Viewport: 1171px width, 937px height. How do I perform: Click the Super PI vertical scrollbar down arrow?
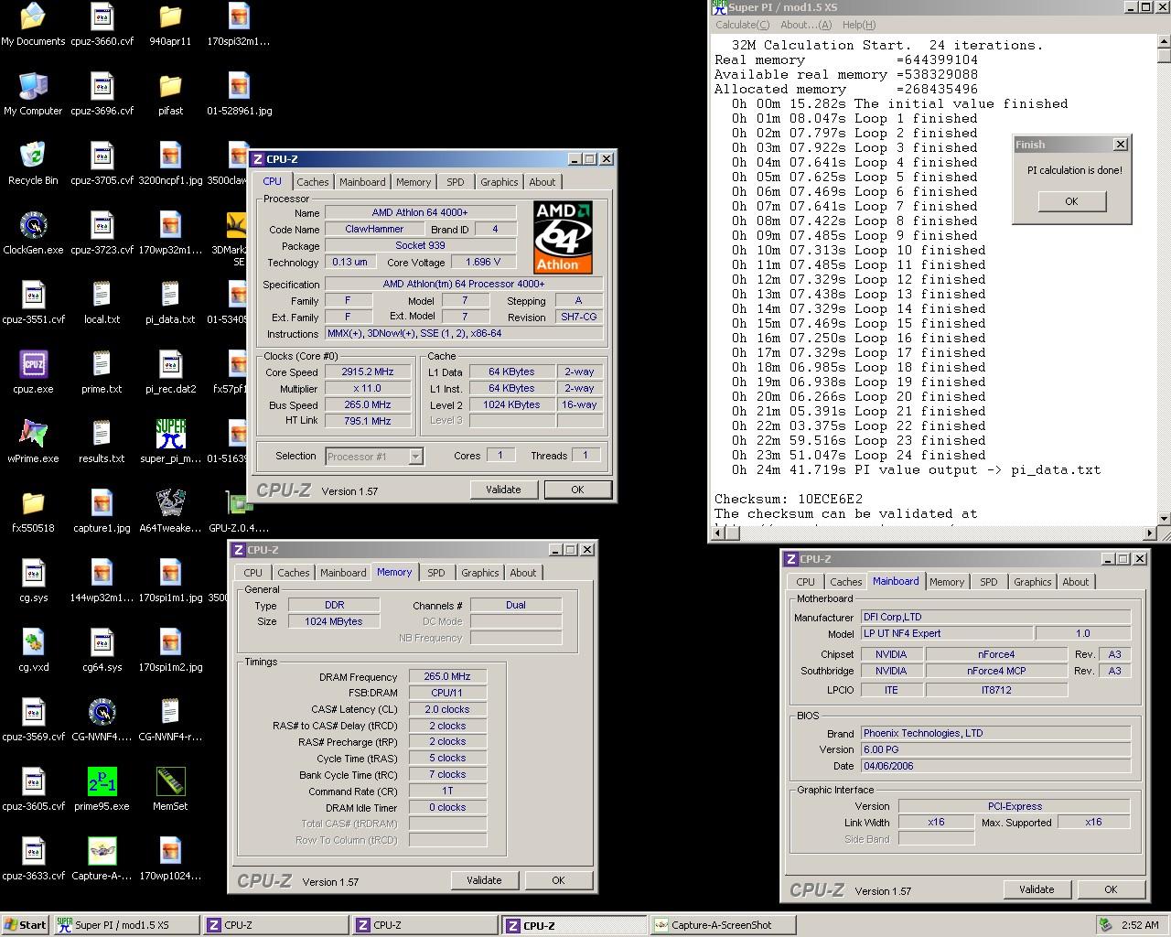coord(1164,518)
